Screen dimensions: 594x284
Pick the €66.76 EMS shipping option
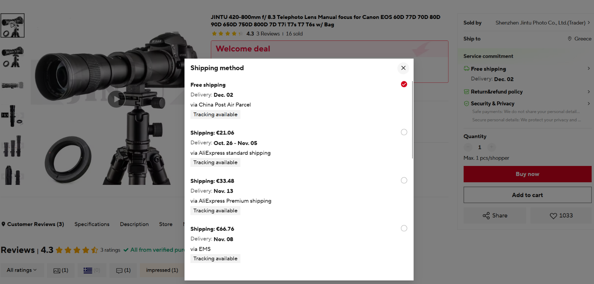coord(404,228)
